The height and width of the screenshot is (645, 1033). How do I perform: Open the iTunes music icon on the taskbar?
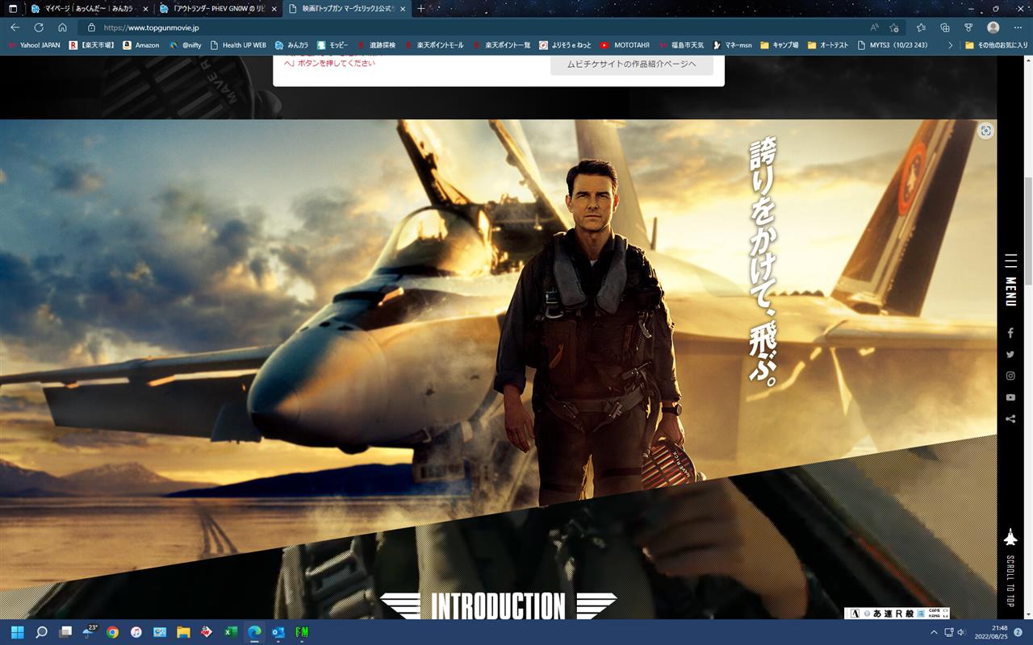point(136,632)
